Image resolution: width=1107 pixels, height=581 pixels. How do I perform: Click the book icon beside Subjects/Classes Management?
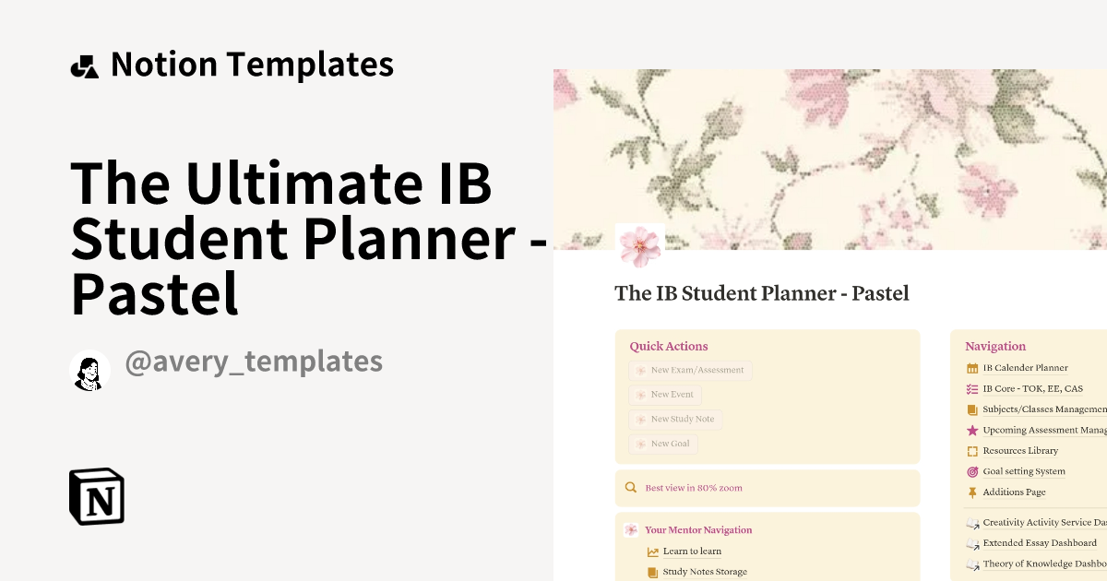pos(971,409)
